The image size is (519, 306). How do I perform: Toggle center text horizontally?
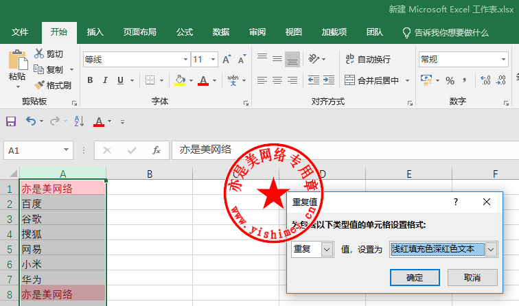[277, 80]
